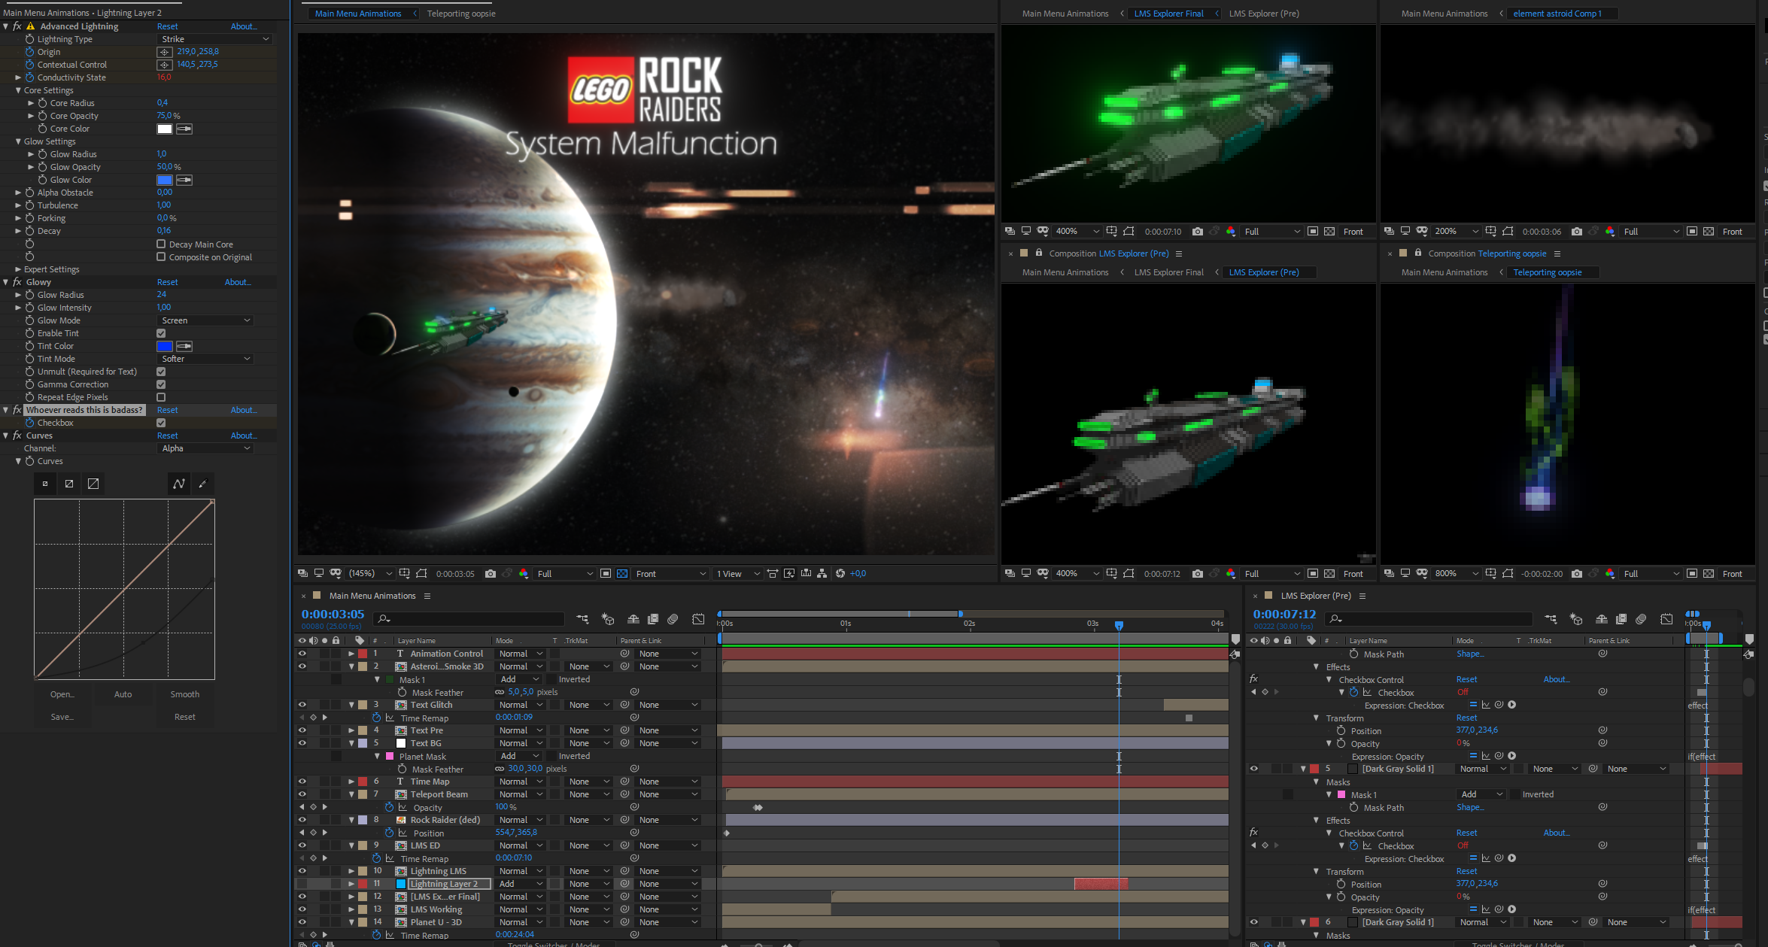The height and width of the screenshot is (947, 1768).
Task: Select LMS Explorer Final viewer tab
Action: tap(1168, 14)
